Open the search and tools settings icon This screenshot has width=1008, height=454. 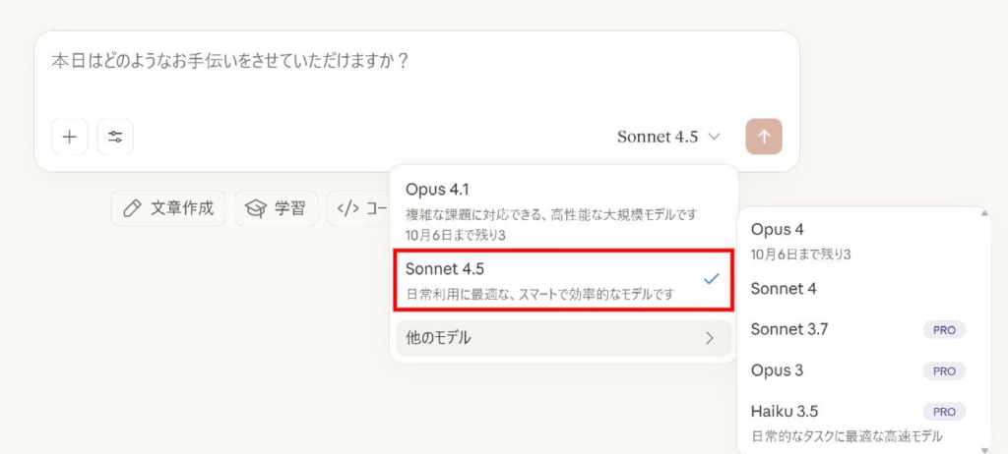115,137
